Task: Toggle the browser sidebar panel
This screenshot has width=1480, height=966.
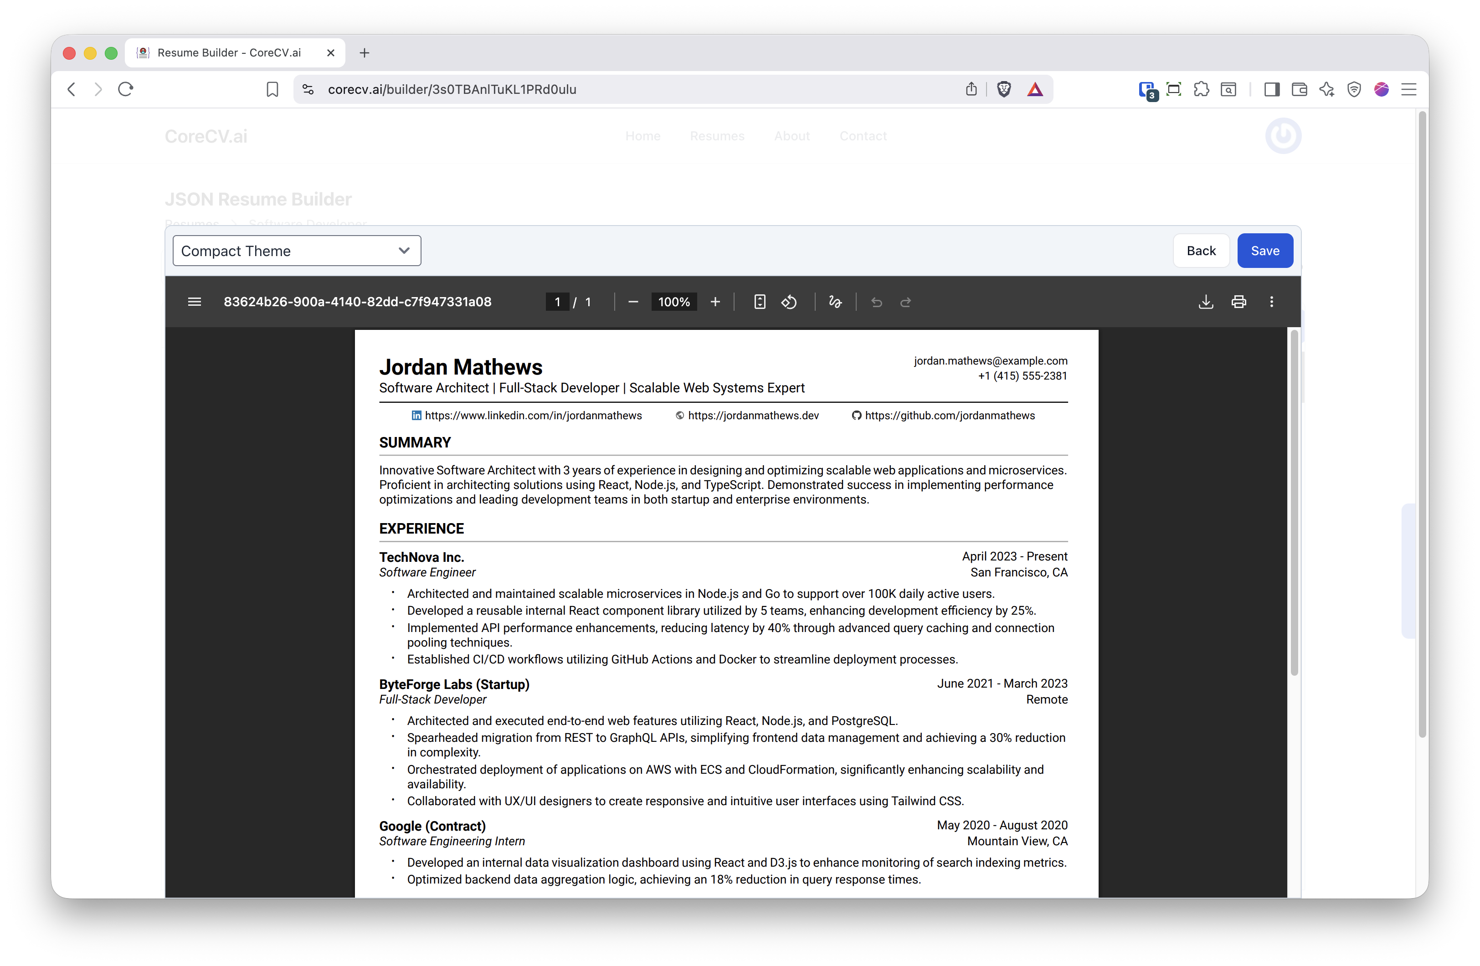Action: pos(1272,89)
